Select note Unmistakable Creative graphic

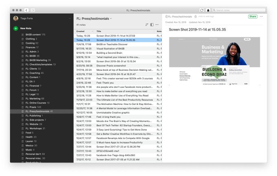[118, 113]
